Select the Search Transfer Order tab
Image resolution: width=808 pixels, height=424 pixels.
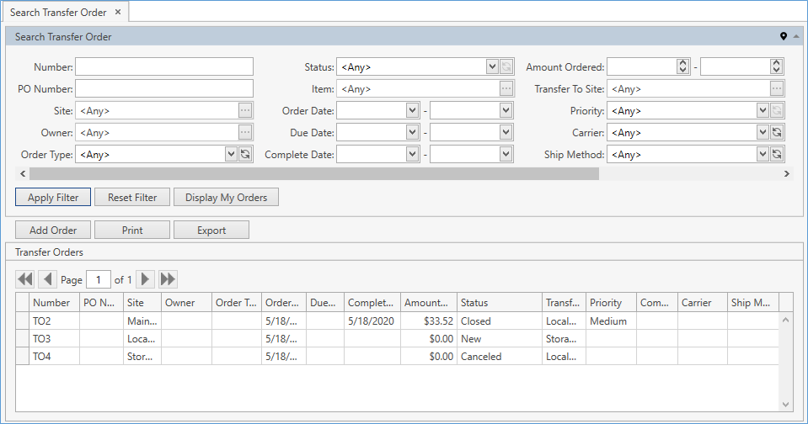(58, 12)
